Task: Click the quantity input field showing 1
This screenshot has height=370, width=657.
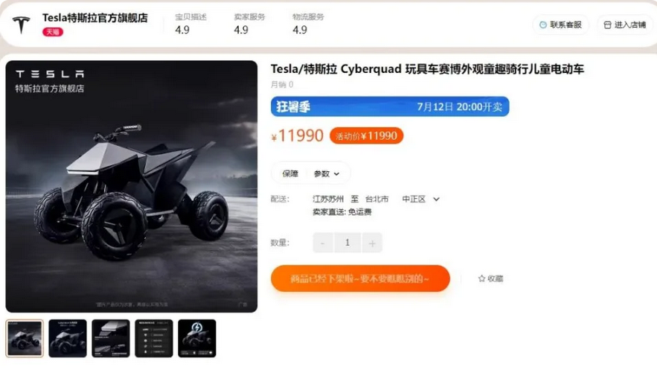Action: coord(347,243)
